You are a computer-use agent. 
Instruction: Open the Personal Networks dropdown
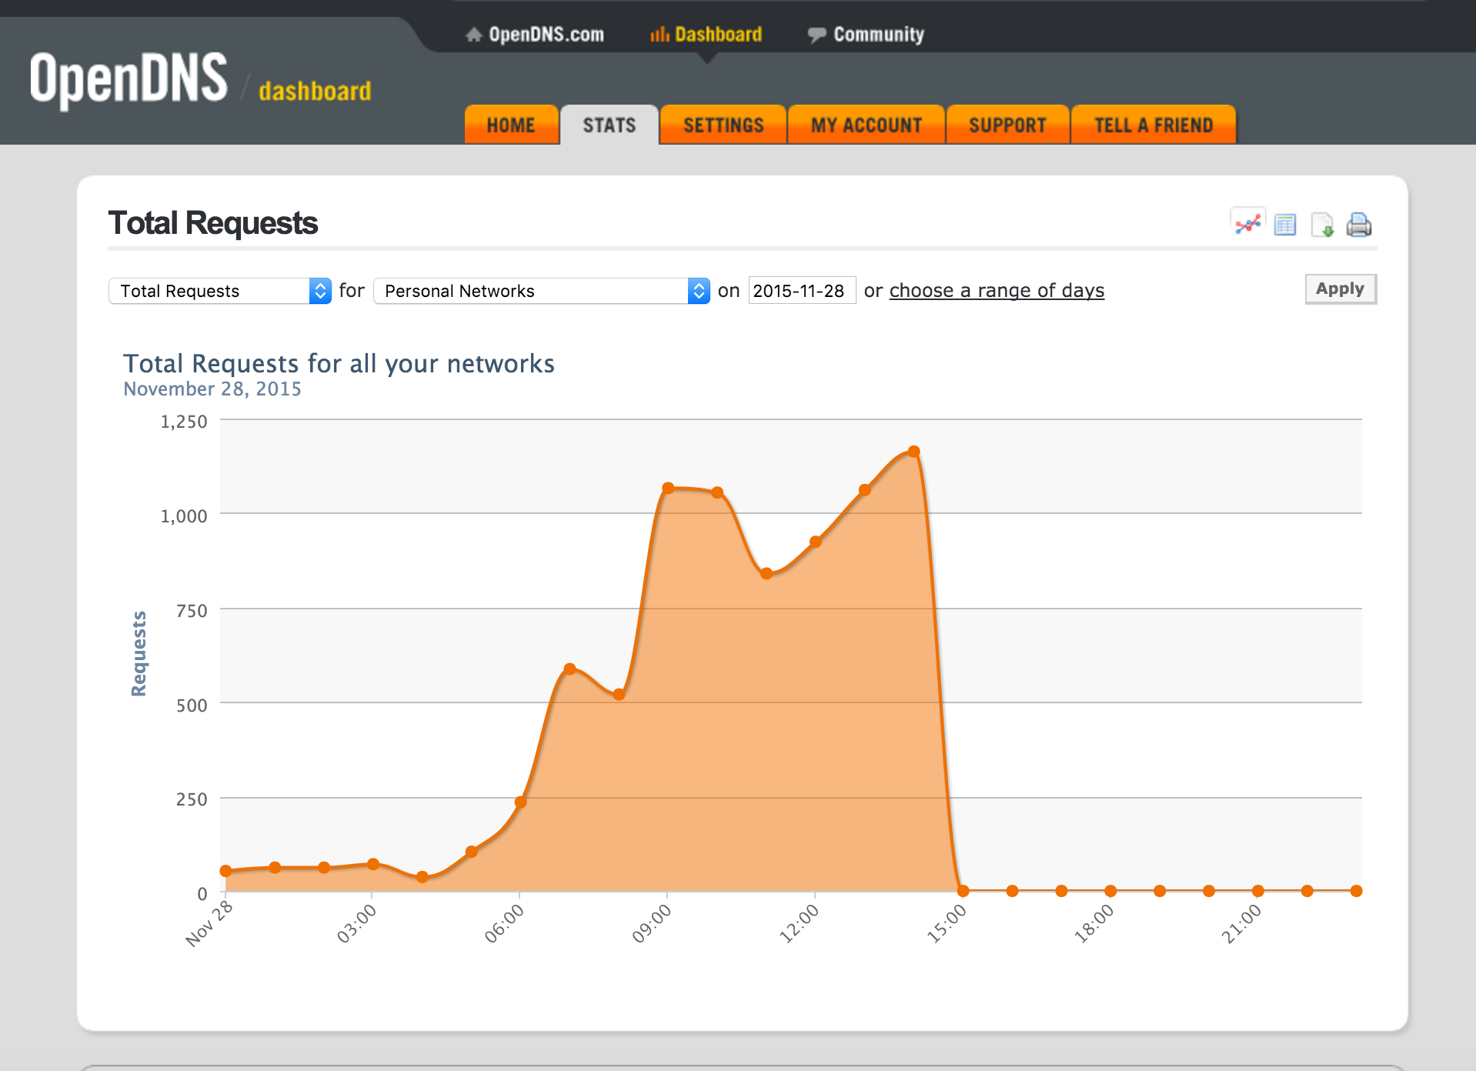542,291
